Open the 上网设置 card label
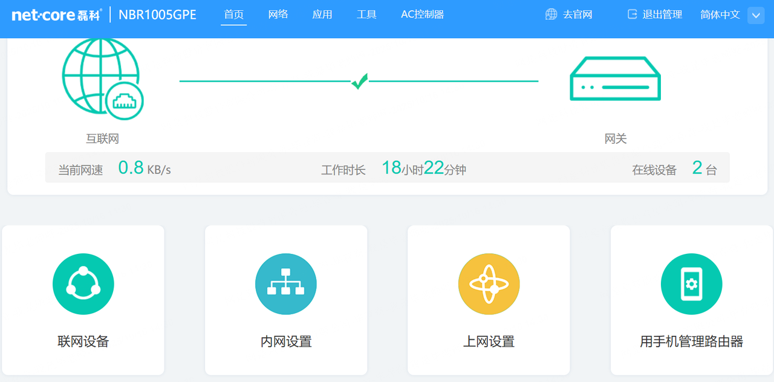774x382 pixels. [489, 342]
